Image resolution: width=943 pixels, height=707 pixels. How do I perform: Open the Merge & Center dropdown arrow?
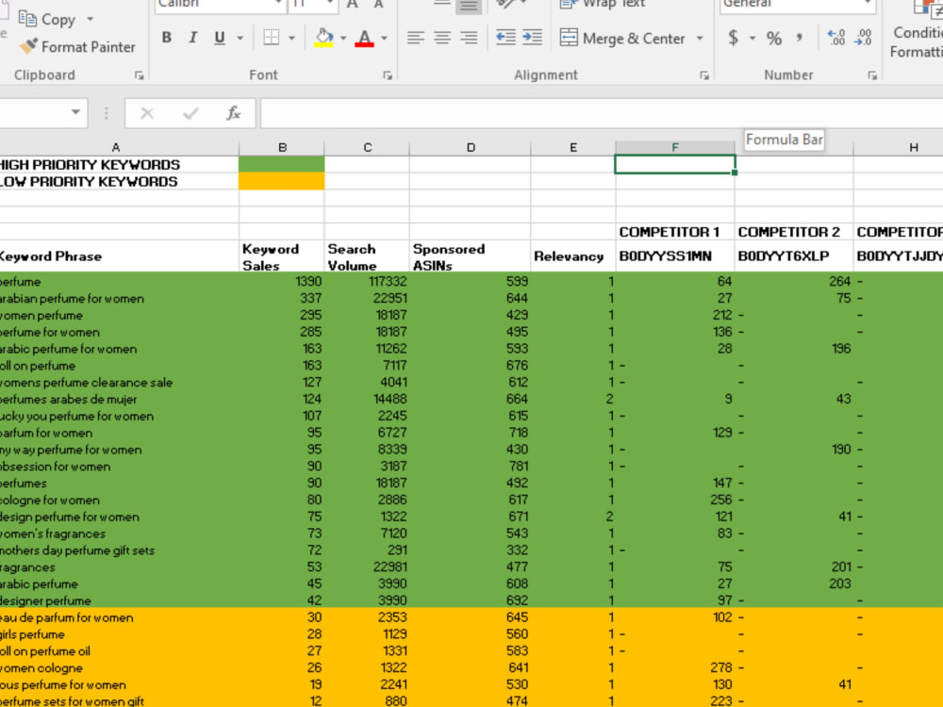pos(700,38)
